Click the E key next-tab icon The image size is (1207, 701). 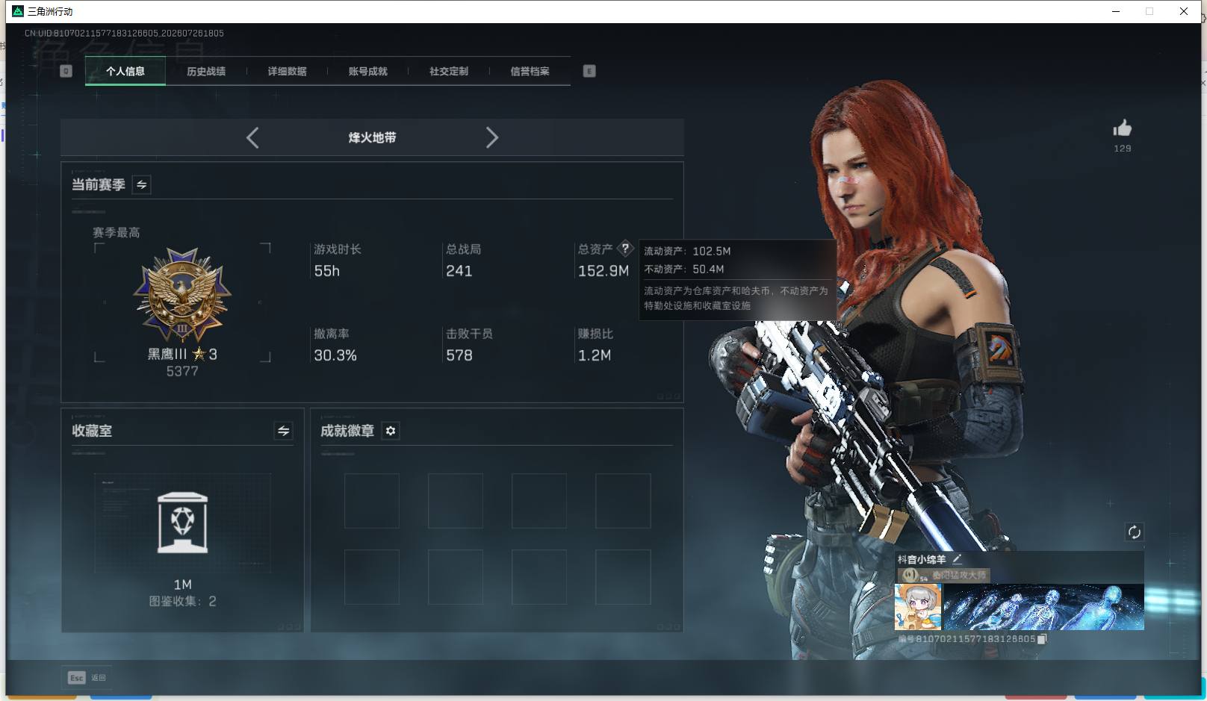pos(589,71)
